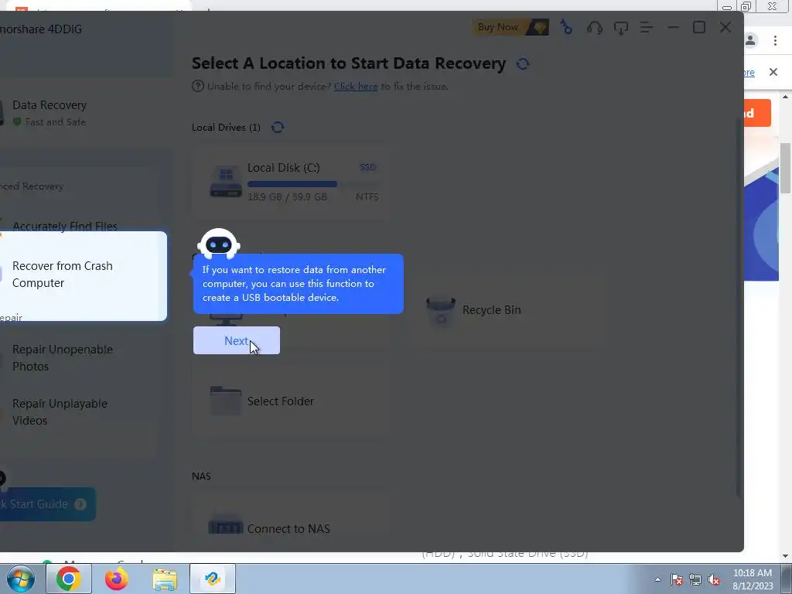Click the Chrome page vertical scrollbar thumb
Screen dimensions: 792x594
click(786, 168)
